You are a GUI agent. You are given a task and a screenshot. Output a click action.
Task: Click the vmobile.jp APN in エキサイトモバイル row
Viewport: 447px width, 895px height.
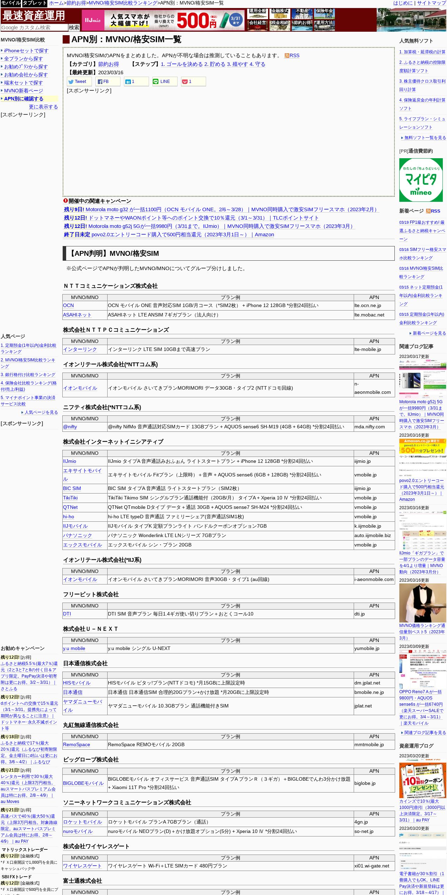366,475
